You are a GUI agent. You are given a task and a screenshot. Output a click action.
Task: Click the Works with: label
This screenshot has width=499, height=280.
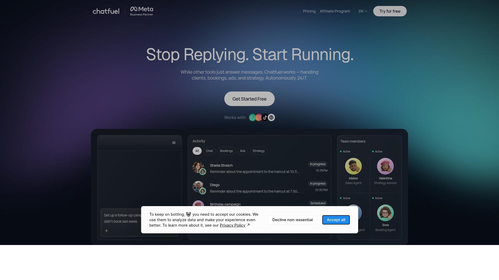click(x=235, y=117)
